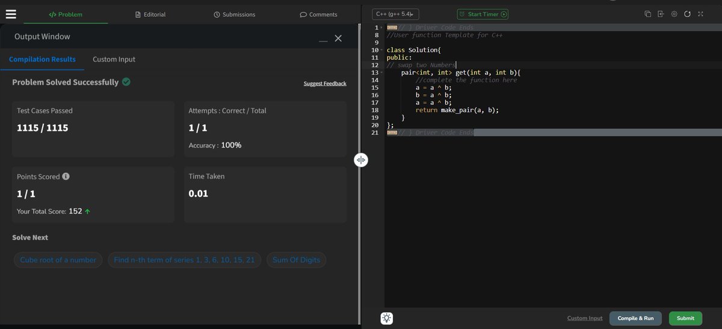Toggle fold arrow beside line 1

[x=381, y=28]
